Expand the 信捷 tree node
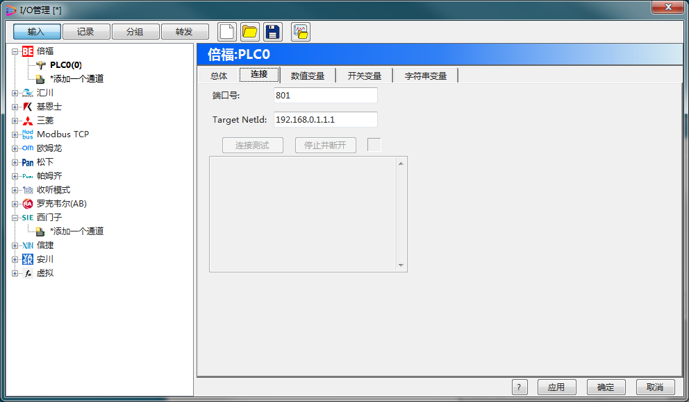 [x=15, y=245]
